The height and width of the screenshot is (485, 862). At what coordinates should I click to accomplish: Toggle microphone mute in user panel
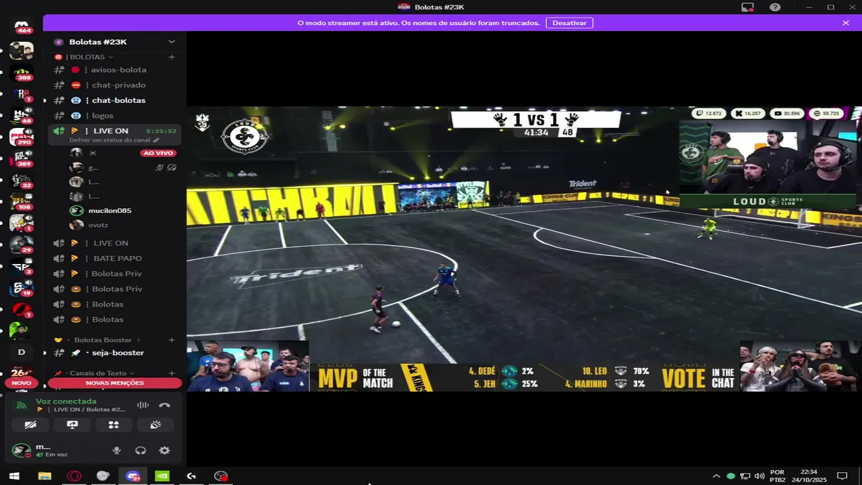coord(117,451)
